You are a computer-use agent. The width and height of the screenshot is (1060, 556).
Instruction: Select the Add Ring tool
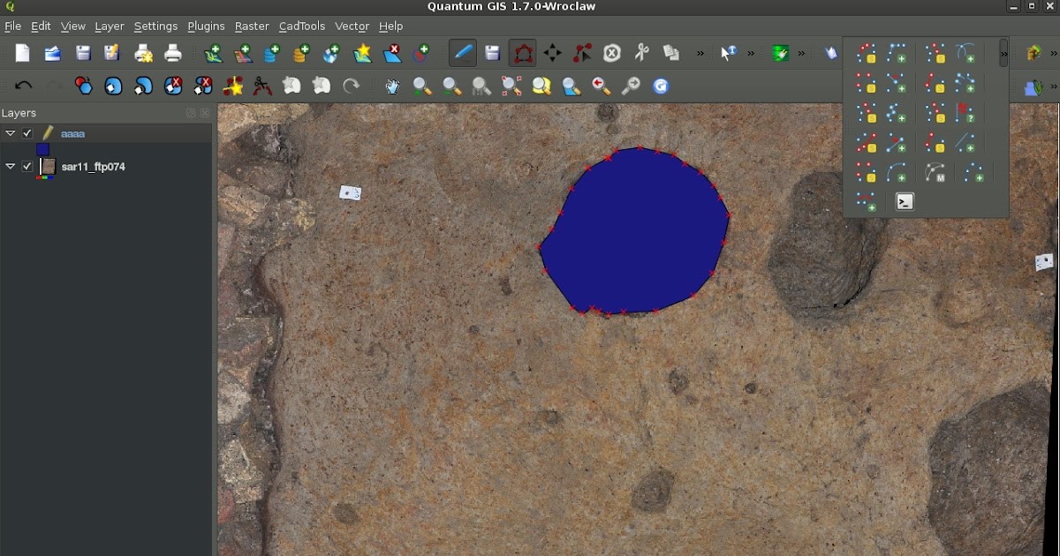coord(114,86)
